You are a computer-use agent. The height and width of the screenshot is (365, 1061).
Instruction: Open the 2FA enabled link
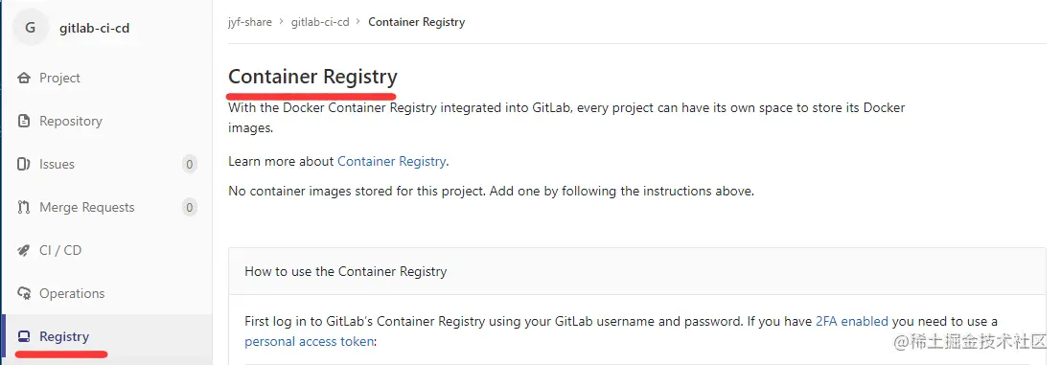pyautogui.click(x=852, y=322)
